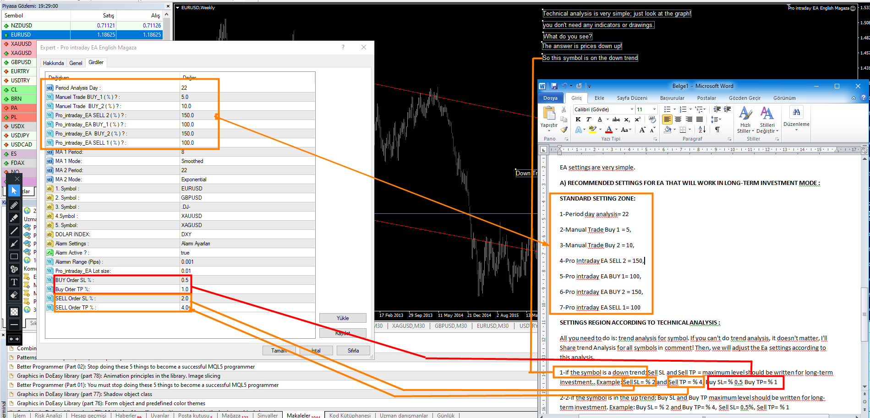This screenshot has height=418, width=870.
Task: Open the checkerboard color picker swatch
Action: tap(14, 311)
